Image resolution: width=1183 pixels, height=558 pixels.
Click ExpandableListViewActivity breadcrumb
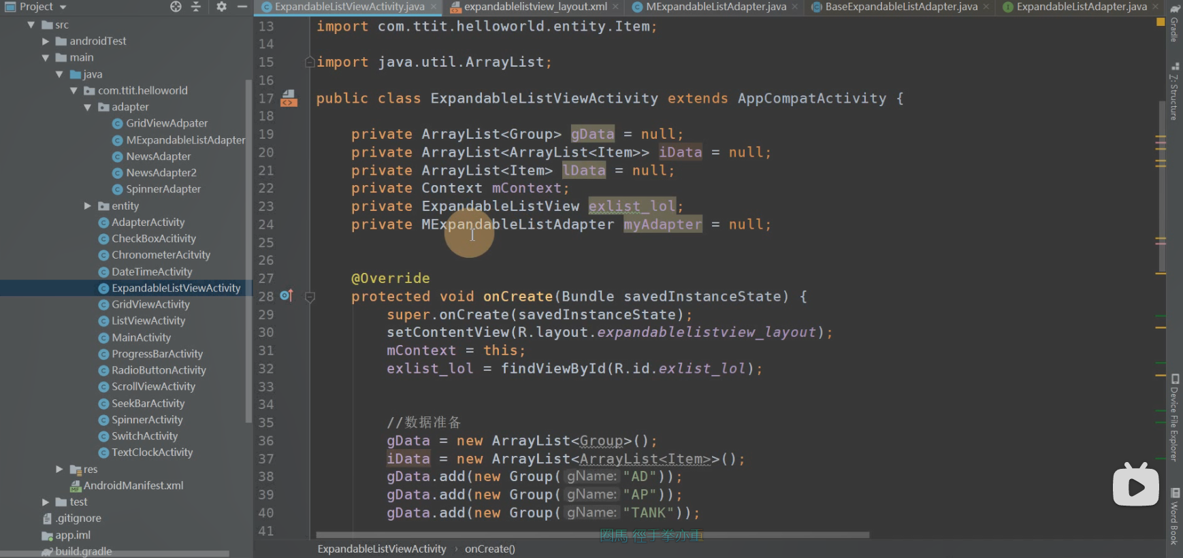(382, 549)
